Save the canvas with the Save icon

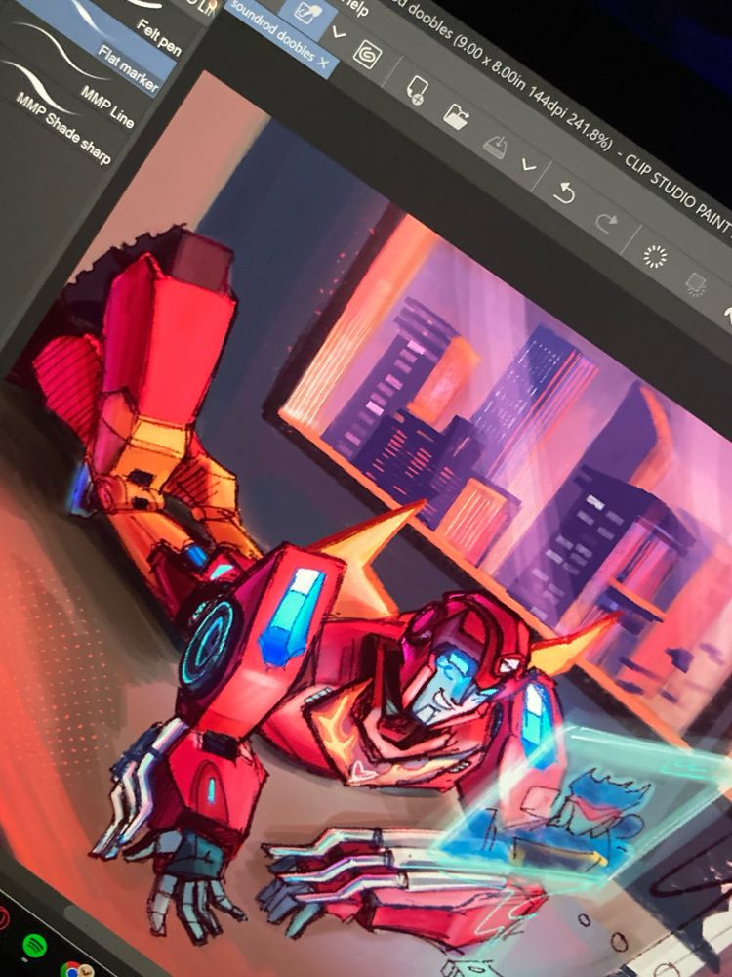[x=495, y=148]
